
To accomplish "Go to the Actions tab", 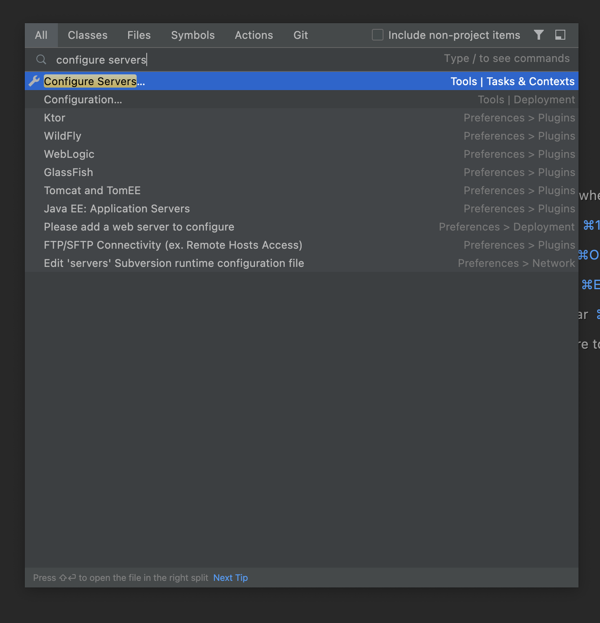I will (254, 35).
